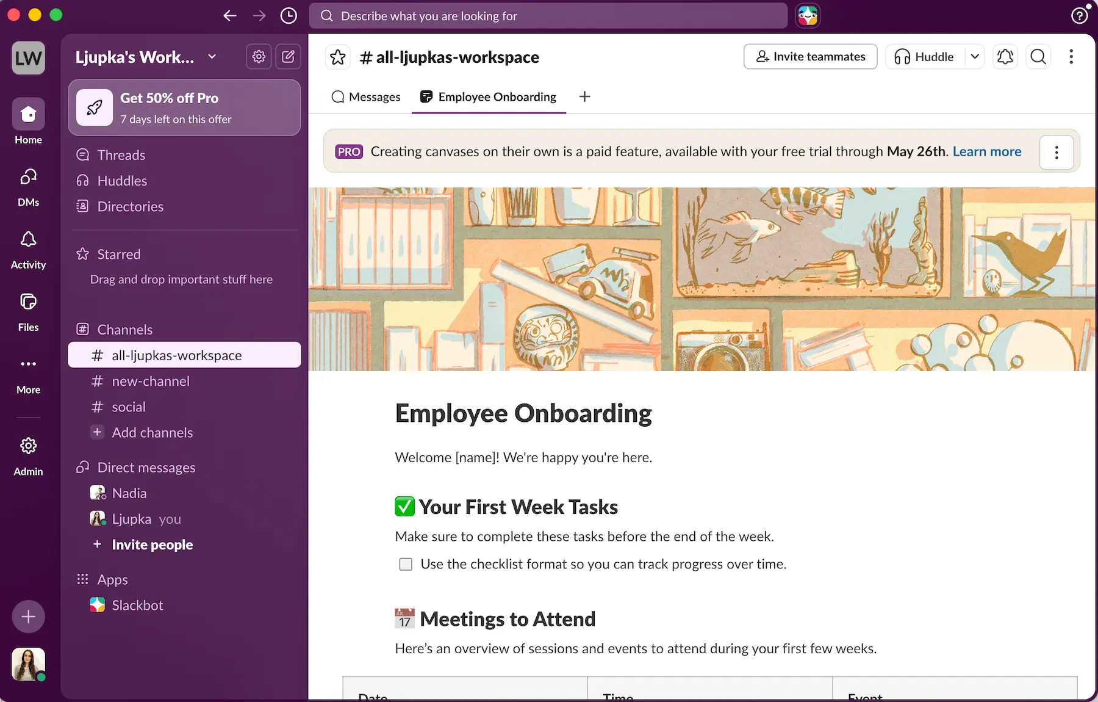Image resolution: width=1098 pixels, height=702 pixels.
Task: Open sidebar preferences gear icon
Action: (x=259, y=57)
